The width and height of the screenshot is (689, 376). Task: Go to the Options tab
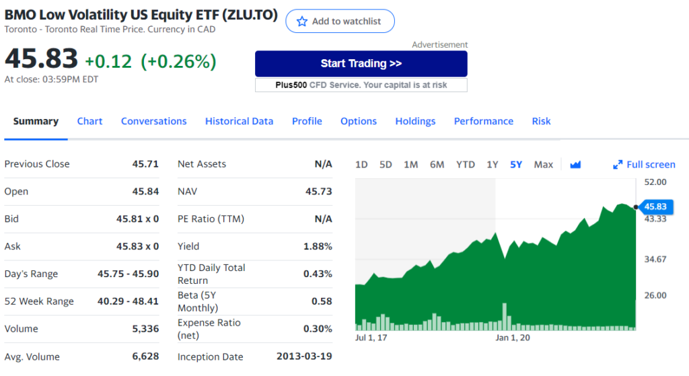[x=359, y=122]
